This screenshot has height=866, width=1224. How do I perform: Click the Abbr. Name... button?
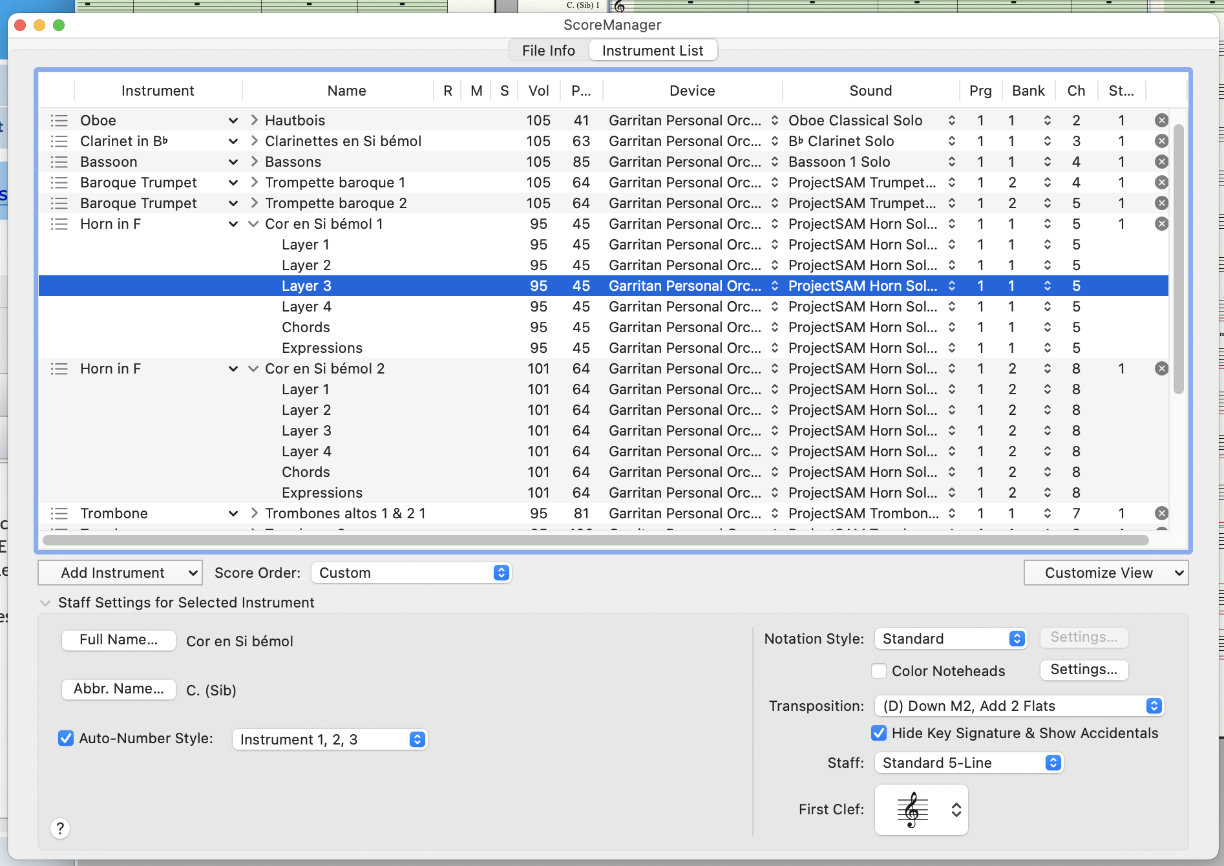[118, 689]
